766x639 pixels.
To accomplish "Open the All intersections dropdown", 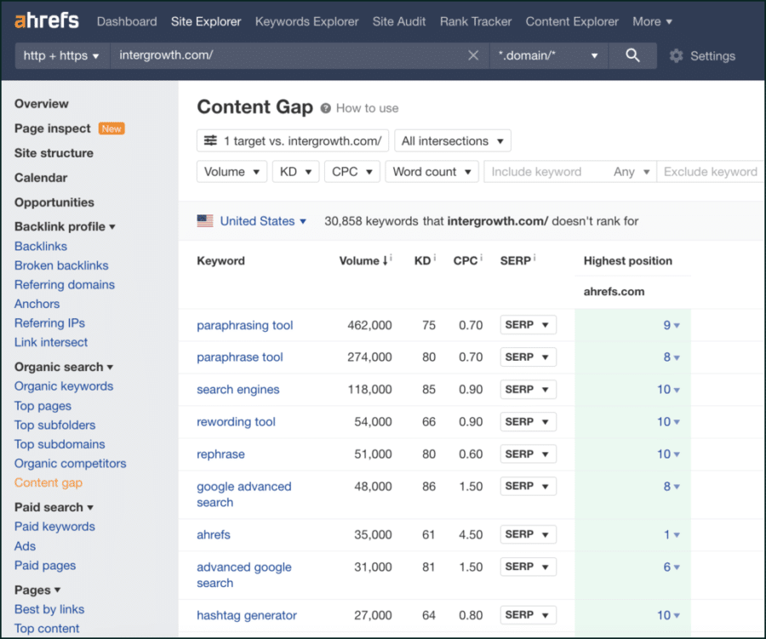I will [452, 140].
